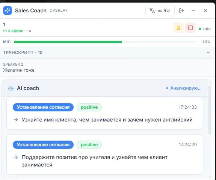216x180 pixels.
Task: Click the OVERLAY label in header
Action: coord(59,10)
